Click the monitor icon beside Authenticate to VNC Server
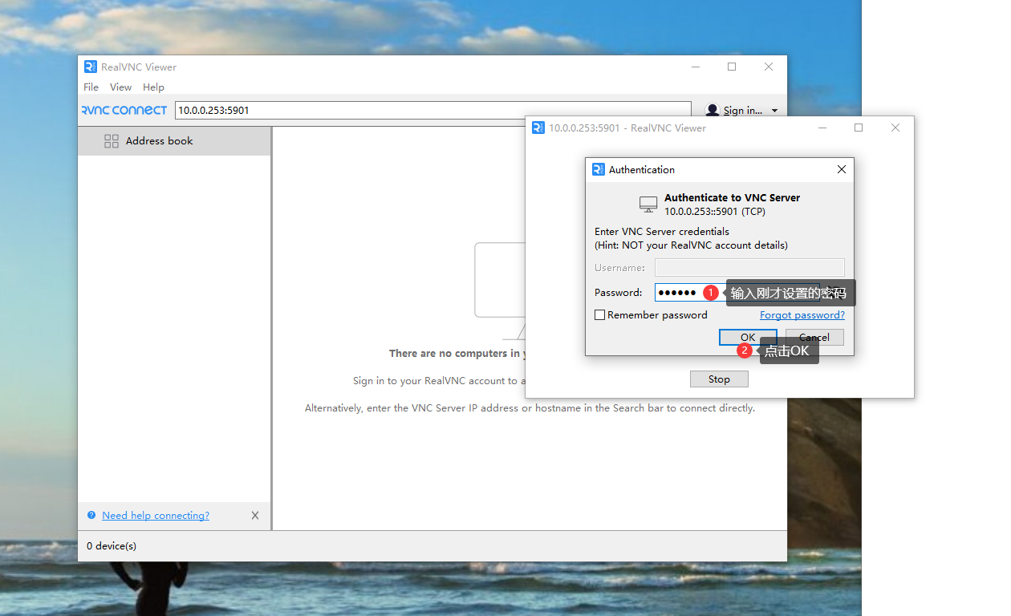The width and height of the screenshot is (1011, 616). (x=648, y=205)
